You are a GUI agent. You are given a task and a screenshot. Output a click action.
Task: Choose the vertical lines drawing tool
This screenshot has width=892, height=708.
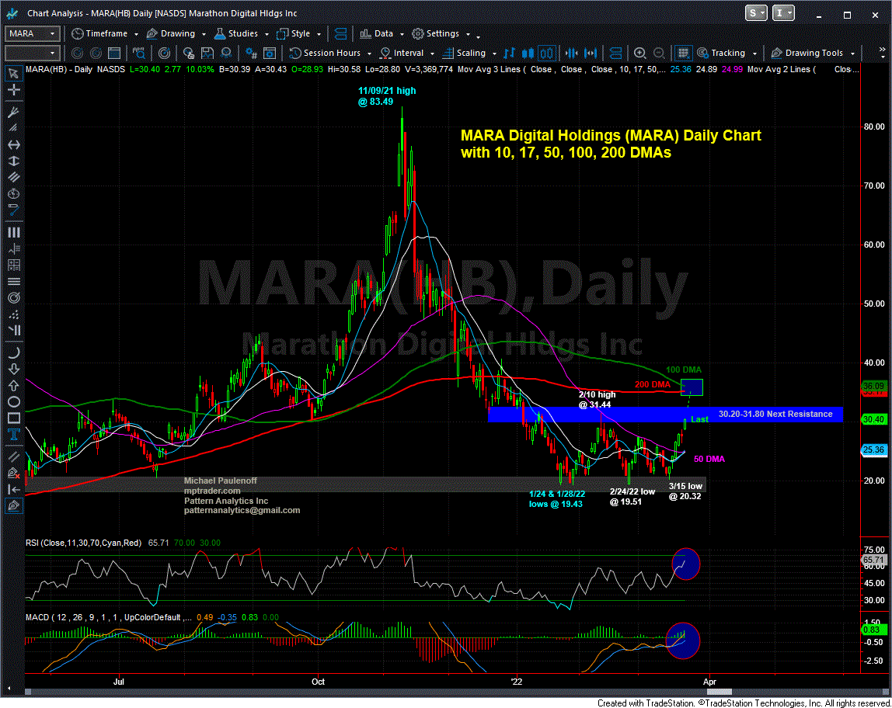[x=14, y=232]
